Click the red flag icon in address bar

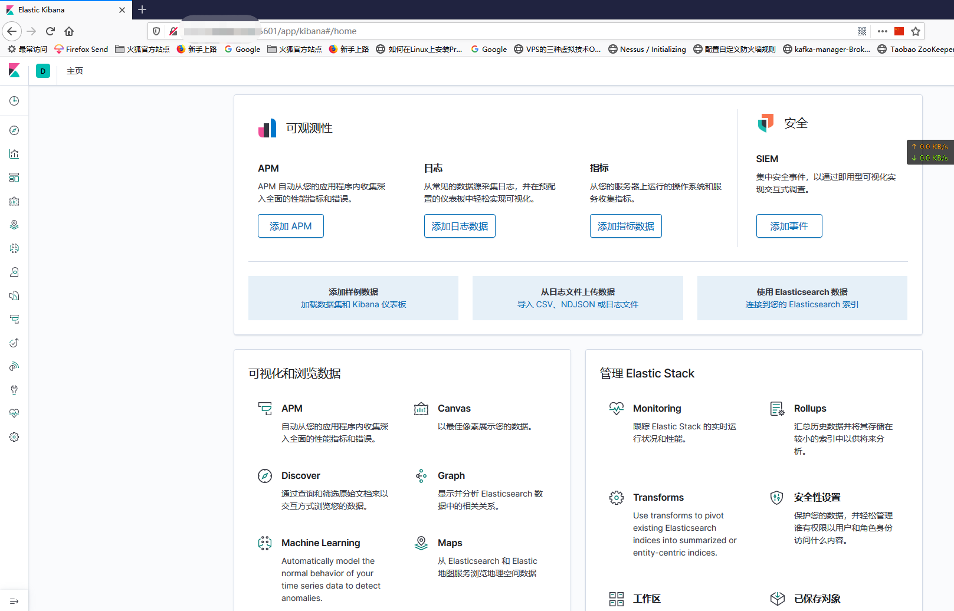pyautogui.click(x=899, y=31)
